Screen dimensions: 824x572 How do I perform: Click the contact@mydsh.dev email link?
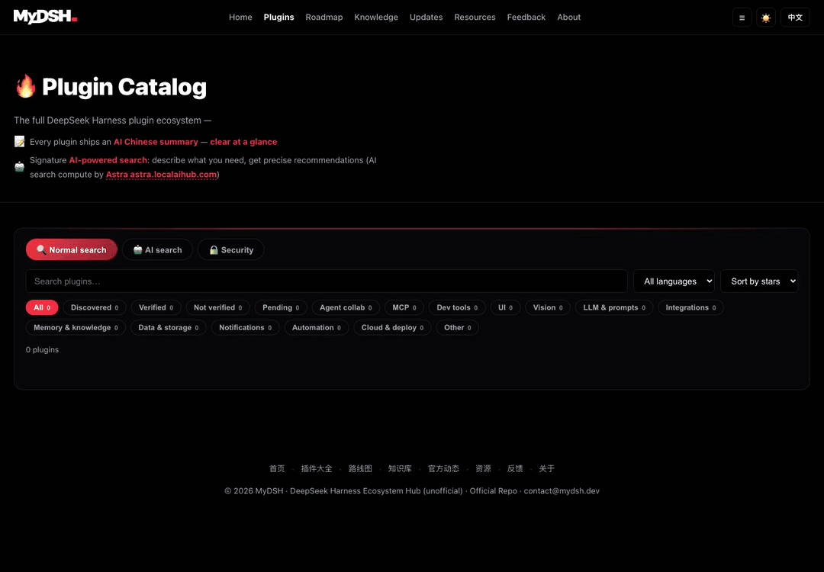[562, 490]
